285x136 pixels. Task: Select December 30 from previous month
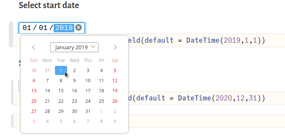point(34,70)
